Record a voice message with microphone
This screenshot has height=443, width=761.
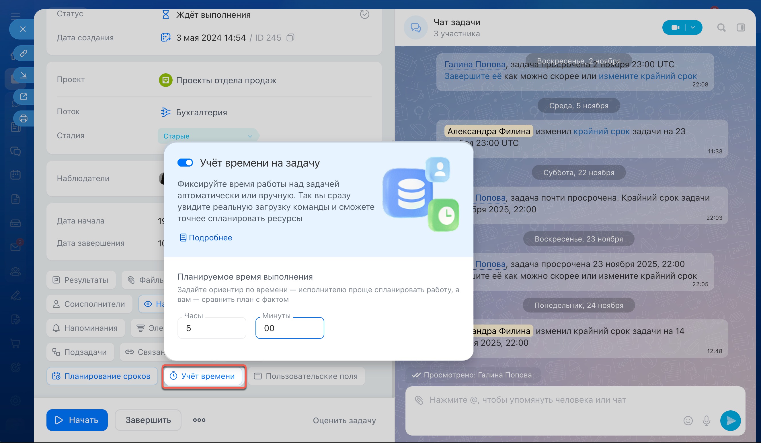(706, 420)
